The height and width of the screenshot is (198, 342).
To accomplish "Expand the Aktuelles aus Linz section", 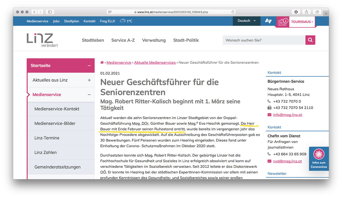I will coord(89,80).
